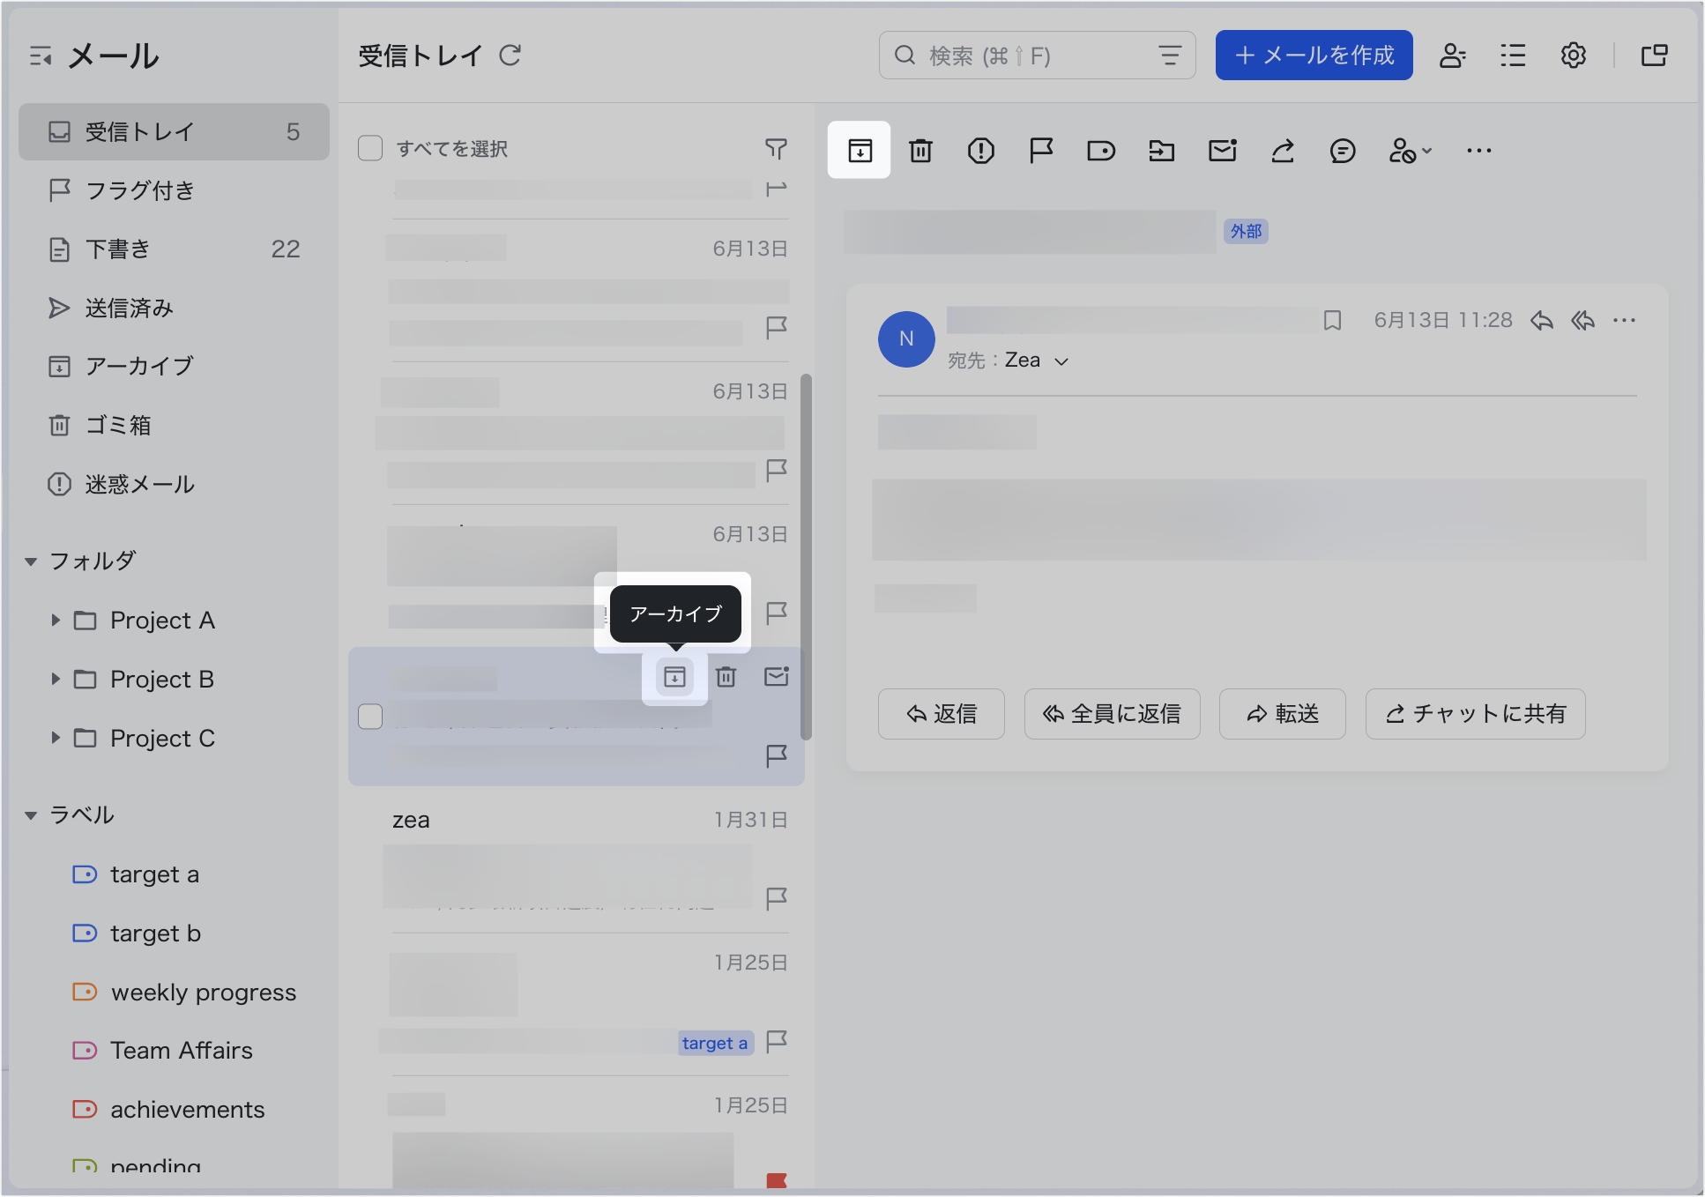Click the archive icon in message toolbar
Viewport: 1705px width, 1197px height.
point(860,151)
